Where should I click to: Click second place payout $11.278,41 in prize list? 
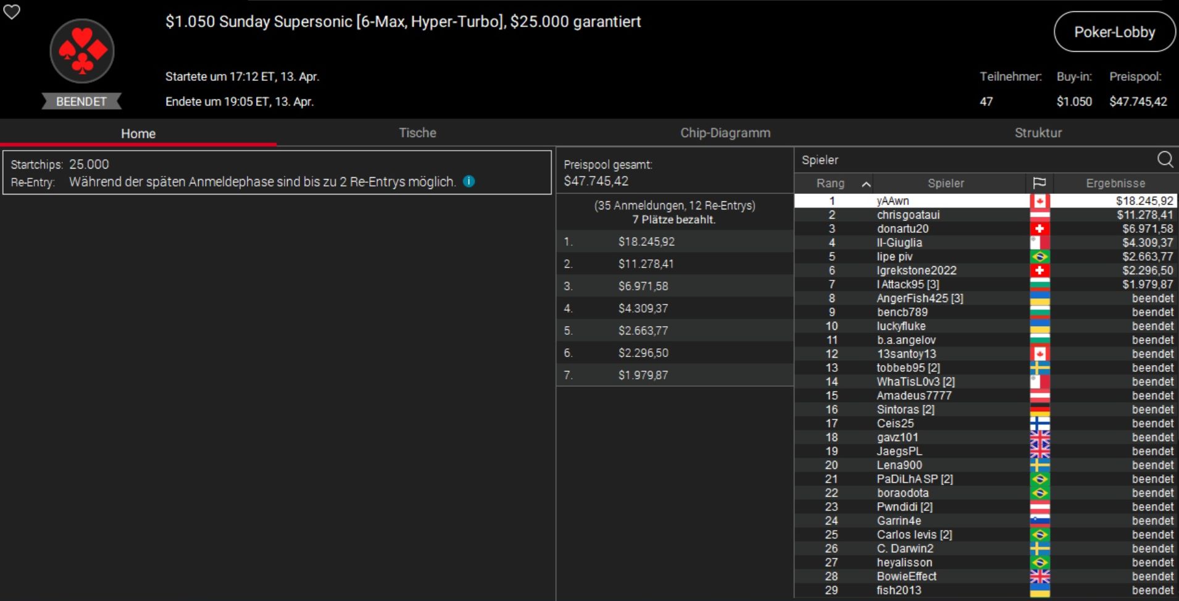coord(646,264)
